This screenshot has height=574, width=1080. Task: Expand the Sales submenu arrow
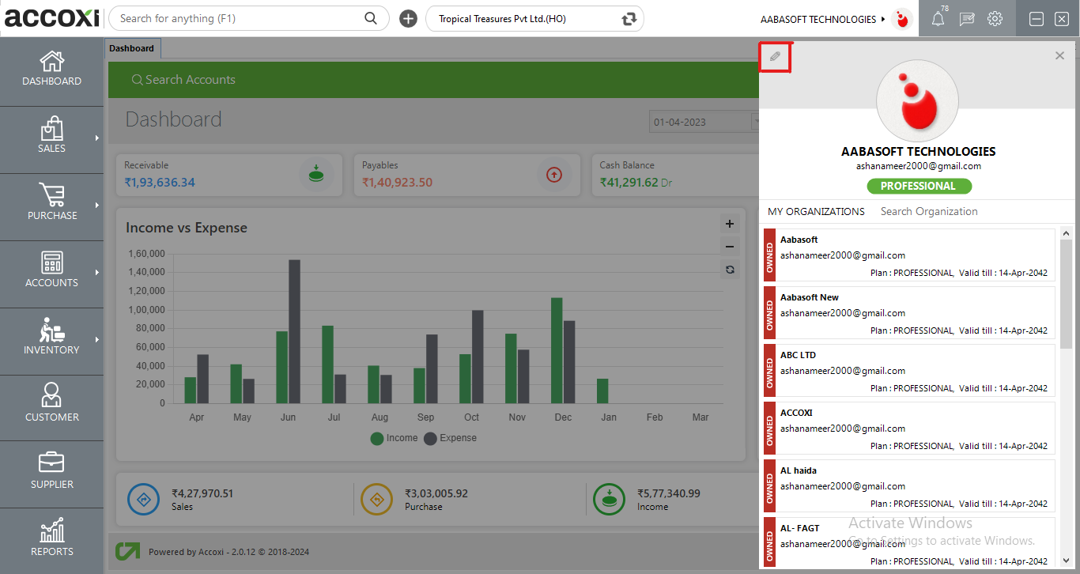click(x=97, y=138)
